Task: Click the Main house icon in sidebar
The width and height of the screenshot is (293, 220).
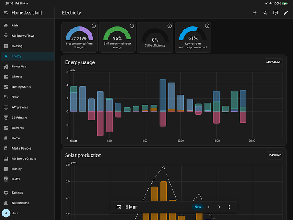Action: coord(6,26)
